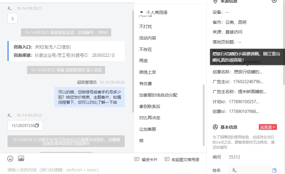
Task: Select quick phrase 再追
Action: [143, 61]
